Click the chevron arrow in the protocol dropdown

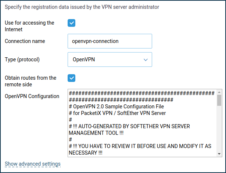(146, 60)
